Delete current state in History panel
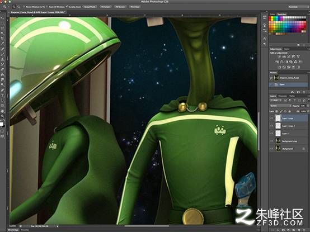The image size is (310, 232). point(304,92)
